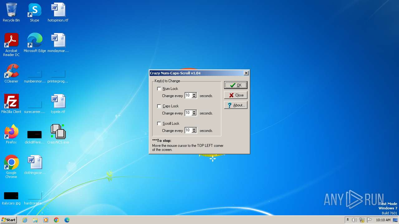Open Edge from the taskbar
Image resolution: width=399 pixels, height=224 pixels.
67,220
